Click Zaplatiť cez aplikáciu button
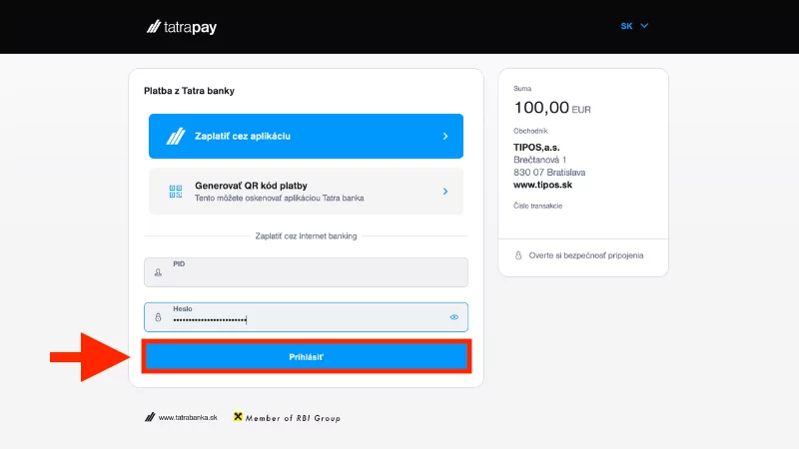This screenshot has height=449, width=799. (x=306, y=136)
